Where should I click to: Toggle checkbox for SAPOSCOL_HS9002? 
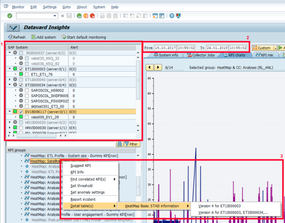[x=27, y=90]
